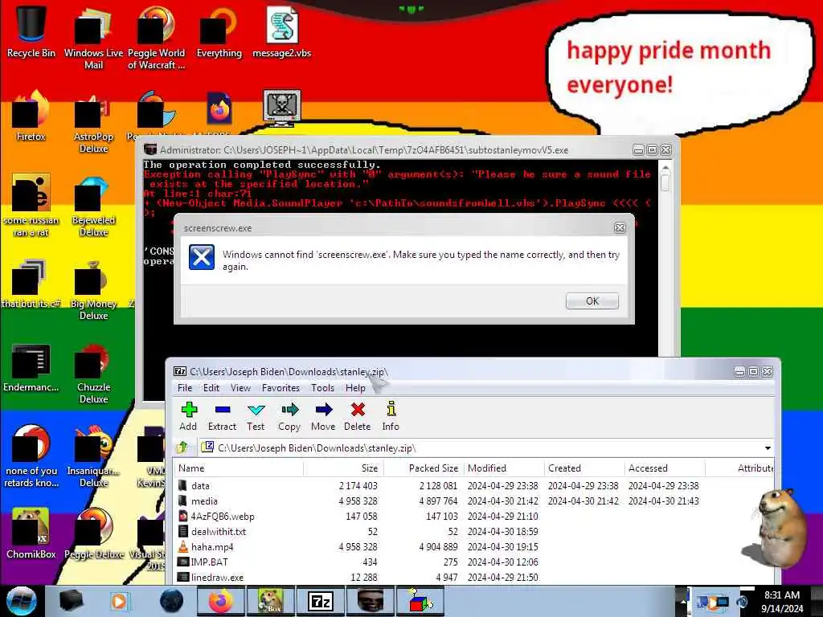Viewport: 823px width, 617px height.
Task: Select the Windows Live Mail desktop icon
Action: pos(93,38)
